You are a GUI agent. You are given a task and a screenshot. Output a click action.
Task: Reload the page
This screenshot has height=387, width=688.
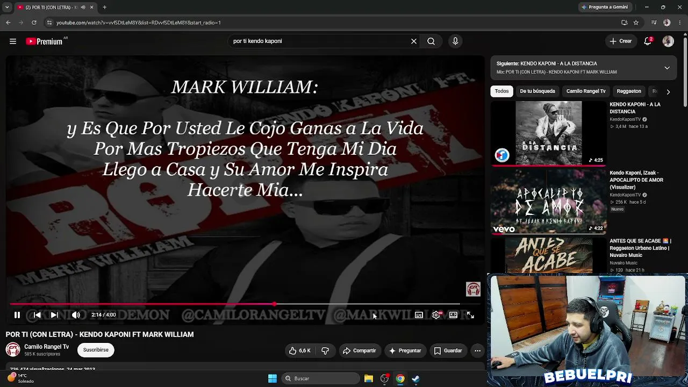tap(34, 23)
